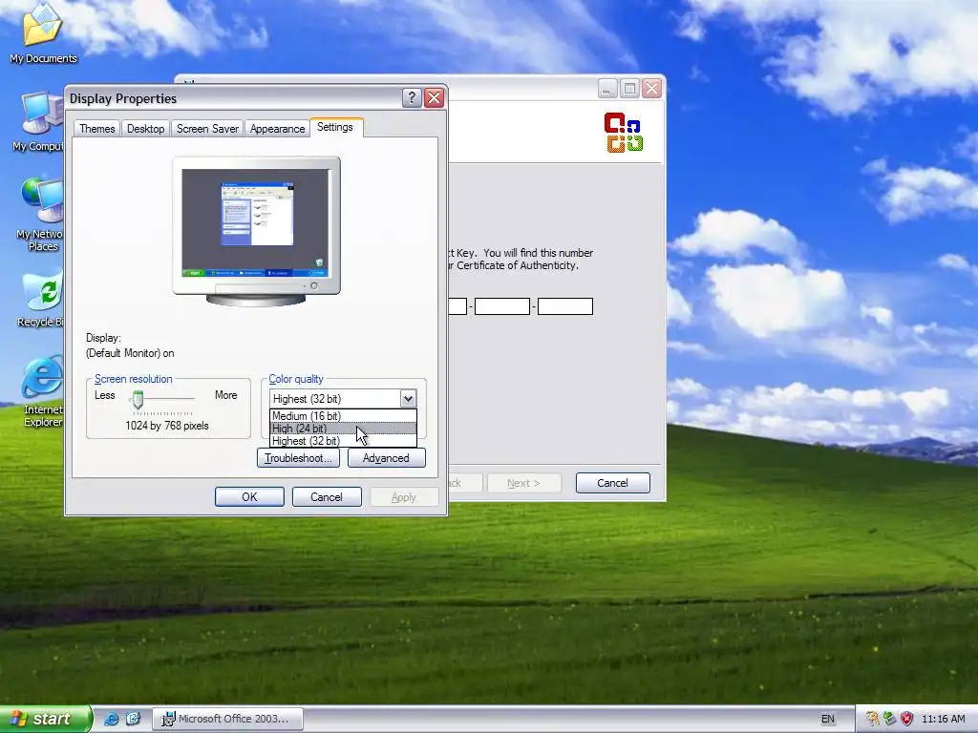
Task: Open the Start menu
Action: (45, 719)
